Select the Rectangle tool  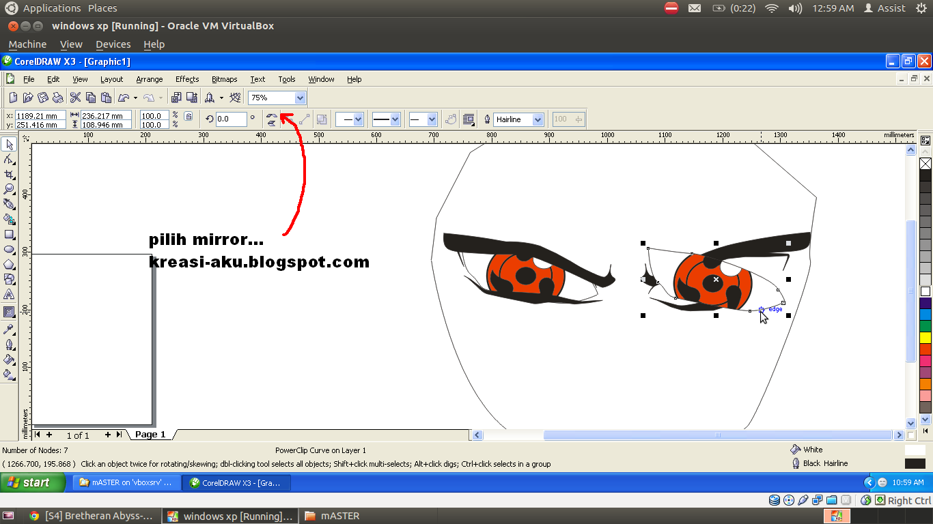9,234
